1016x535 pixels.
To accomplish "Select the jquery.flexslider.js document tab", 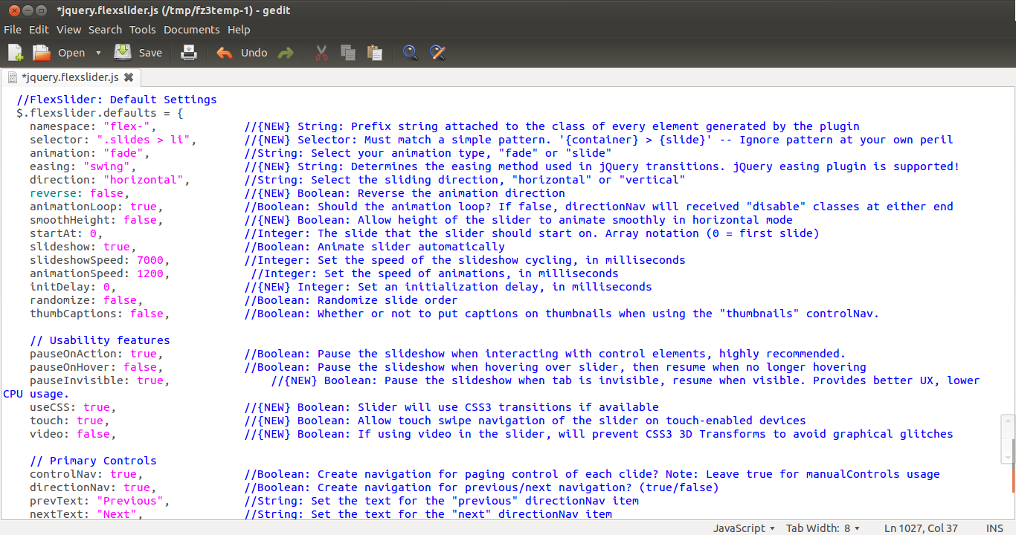I will tap(71, 77).
